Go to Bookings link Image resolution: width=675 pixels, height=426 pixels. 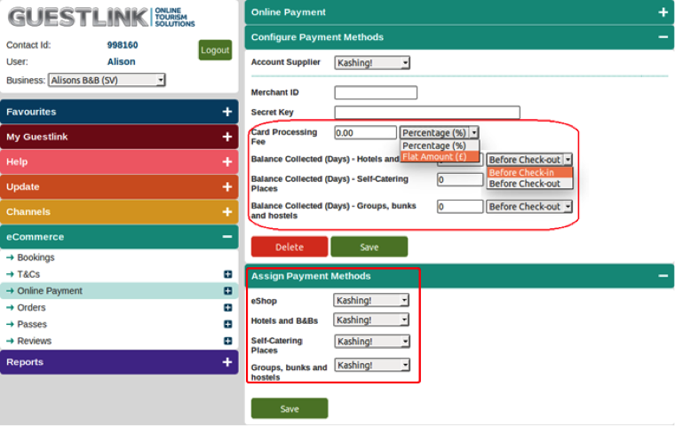click(x=36, y=257)
